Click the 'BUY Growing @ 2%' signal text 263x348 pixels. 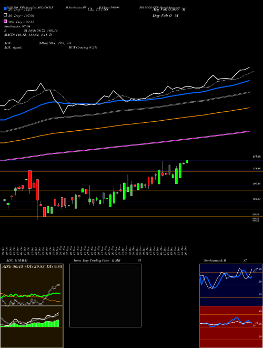tap(83, 47)
